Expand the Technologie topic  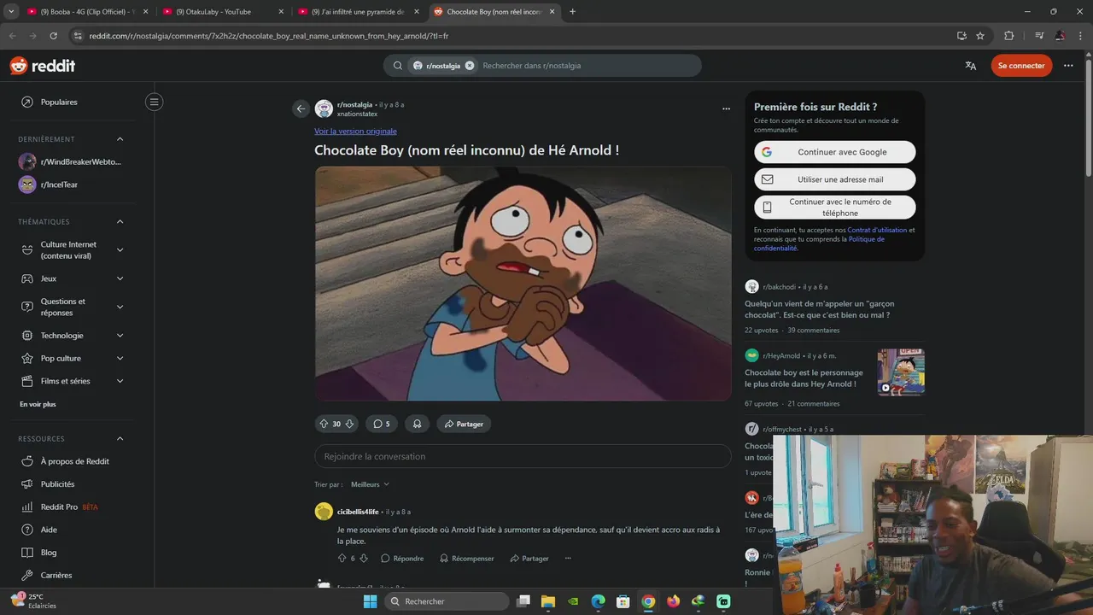click(x=120, y=336)
